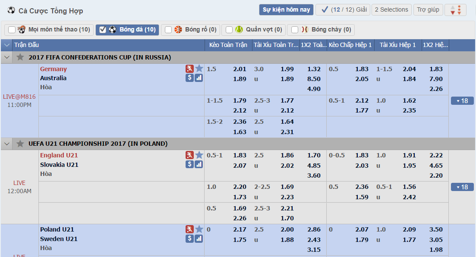Open live stream icon for Germany match

pos(190,69)
